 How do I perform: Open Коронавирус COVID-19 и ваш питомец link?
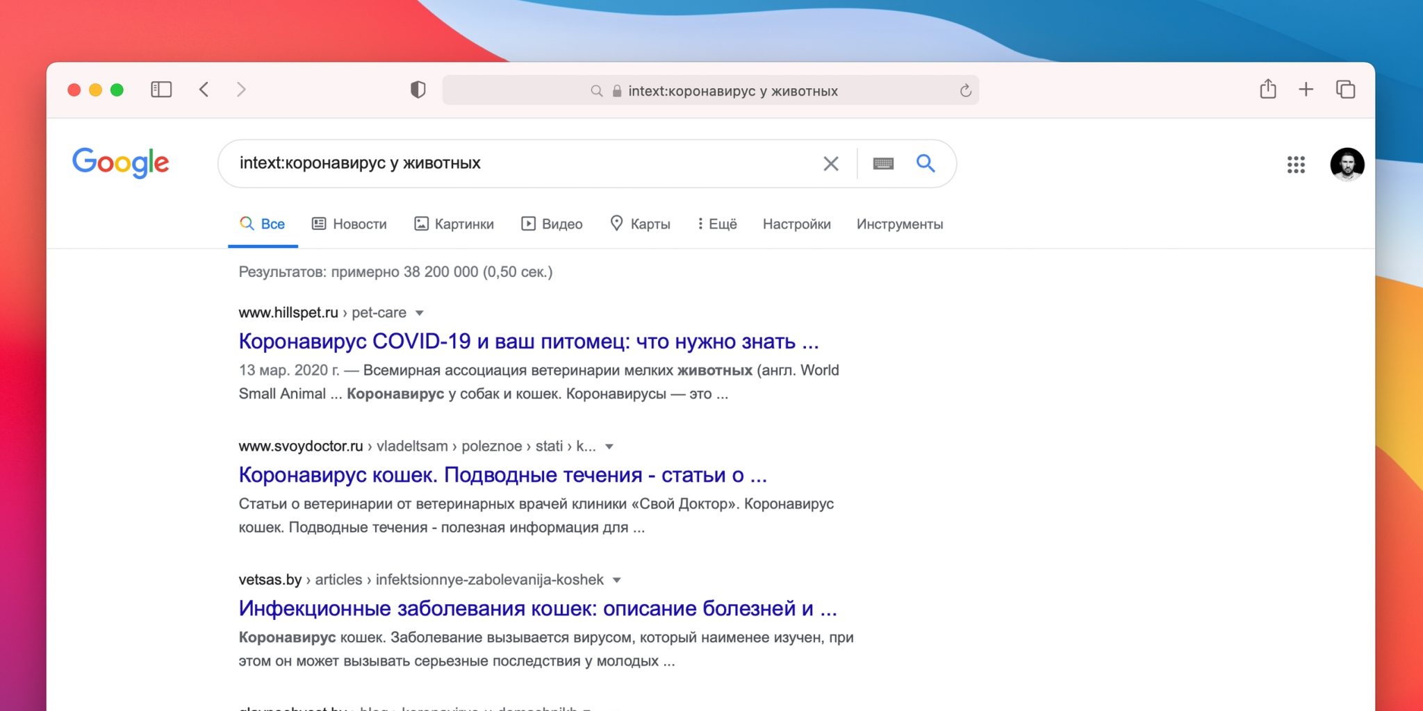point(529,342)
